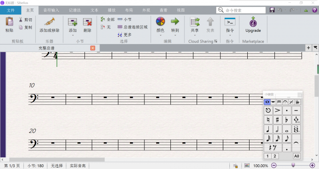Click Select System Passage (总谱连续区域)
319x169 pixels.
132,27
